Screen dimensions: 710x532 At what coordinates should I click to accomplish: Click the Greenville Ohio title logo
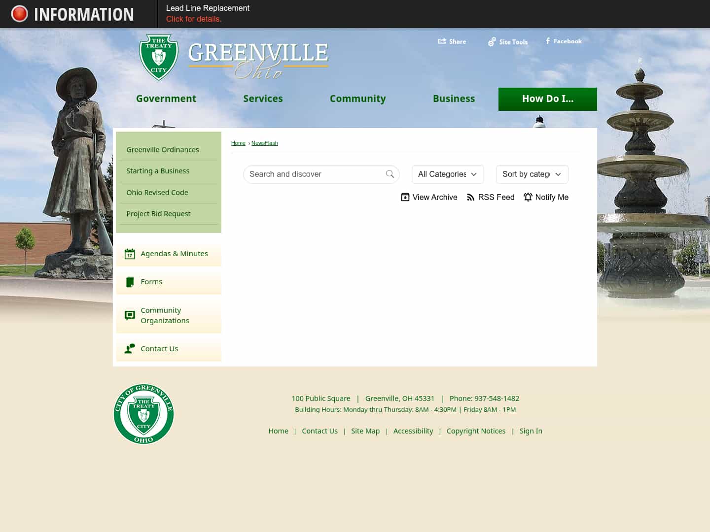tap(258, 60)
